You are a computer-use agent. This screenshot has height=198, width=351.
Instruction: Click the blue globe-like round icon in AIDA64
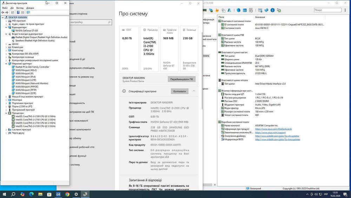click(x=239, y=10)
